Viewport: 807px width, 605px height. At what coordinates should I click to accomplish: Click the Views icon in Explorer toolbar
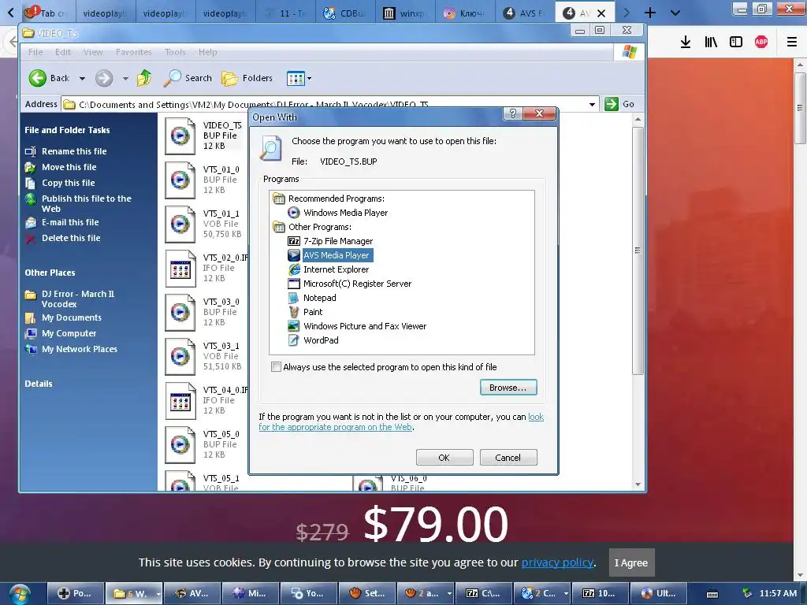coord(296,78)
